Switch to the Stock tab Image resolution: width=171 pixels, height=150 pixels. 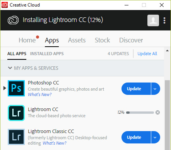(103, 40)
